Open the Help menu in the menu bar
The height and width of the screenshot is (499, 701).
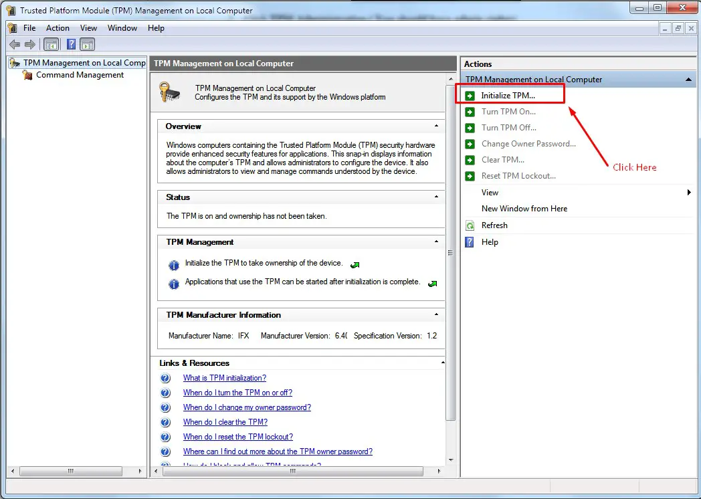pyautogui.click(x=156, y=27)
